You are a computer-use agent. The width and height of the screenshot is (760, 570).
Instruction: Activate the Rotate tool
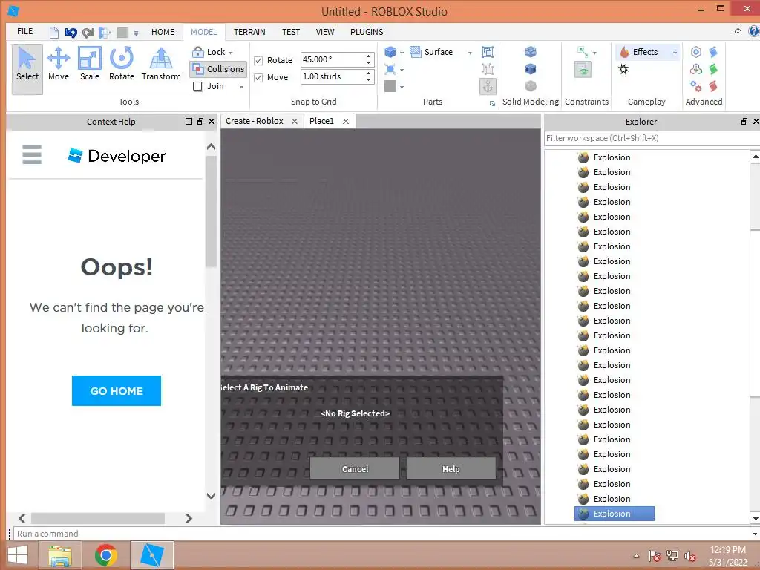121,65
